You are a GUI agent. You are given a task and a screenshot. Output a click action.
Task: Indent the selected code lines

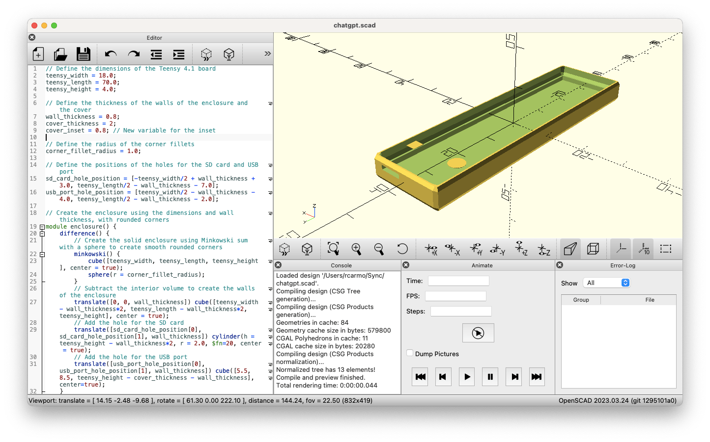[179, 54]
